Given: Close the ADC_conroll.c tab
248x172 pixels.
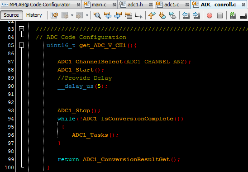Looking at the screenshot, I should [244, 5].
